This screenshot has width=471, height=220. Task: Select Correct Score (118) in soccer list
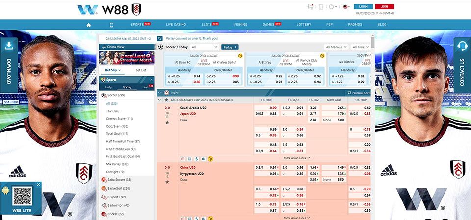(119, 119)
